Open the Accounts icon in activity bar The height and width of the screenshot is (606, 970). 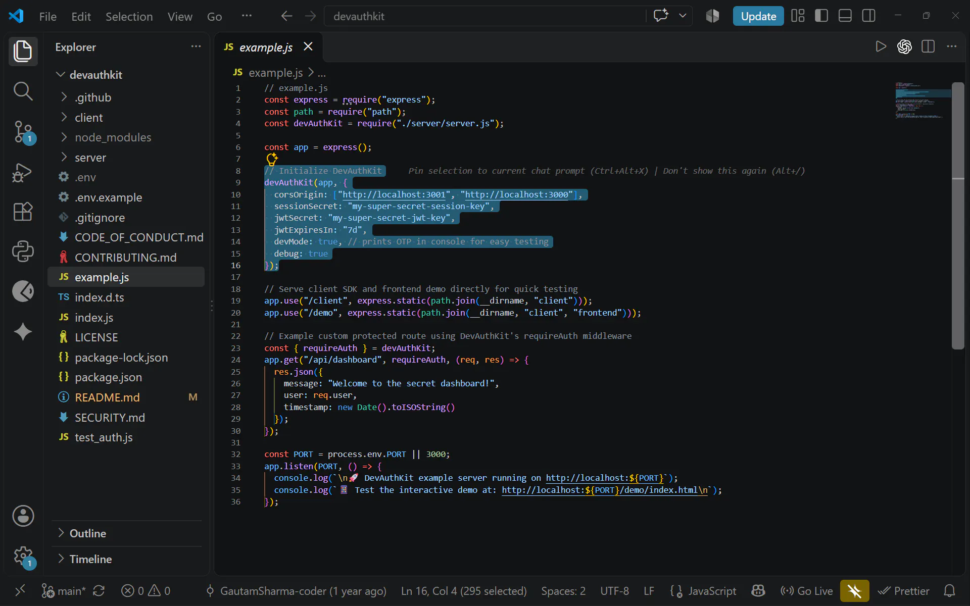coord(23,516)
